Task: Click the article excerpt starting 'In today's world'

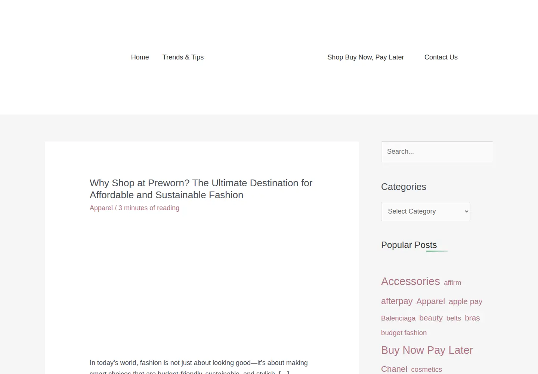Action: (199, 367)
